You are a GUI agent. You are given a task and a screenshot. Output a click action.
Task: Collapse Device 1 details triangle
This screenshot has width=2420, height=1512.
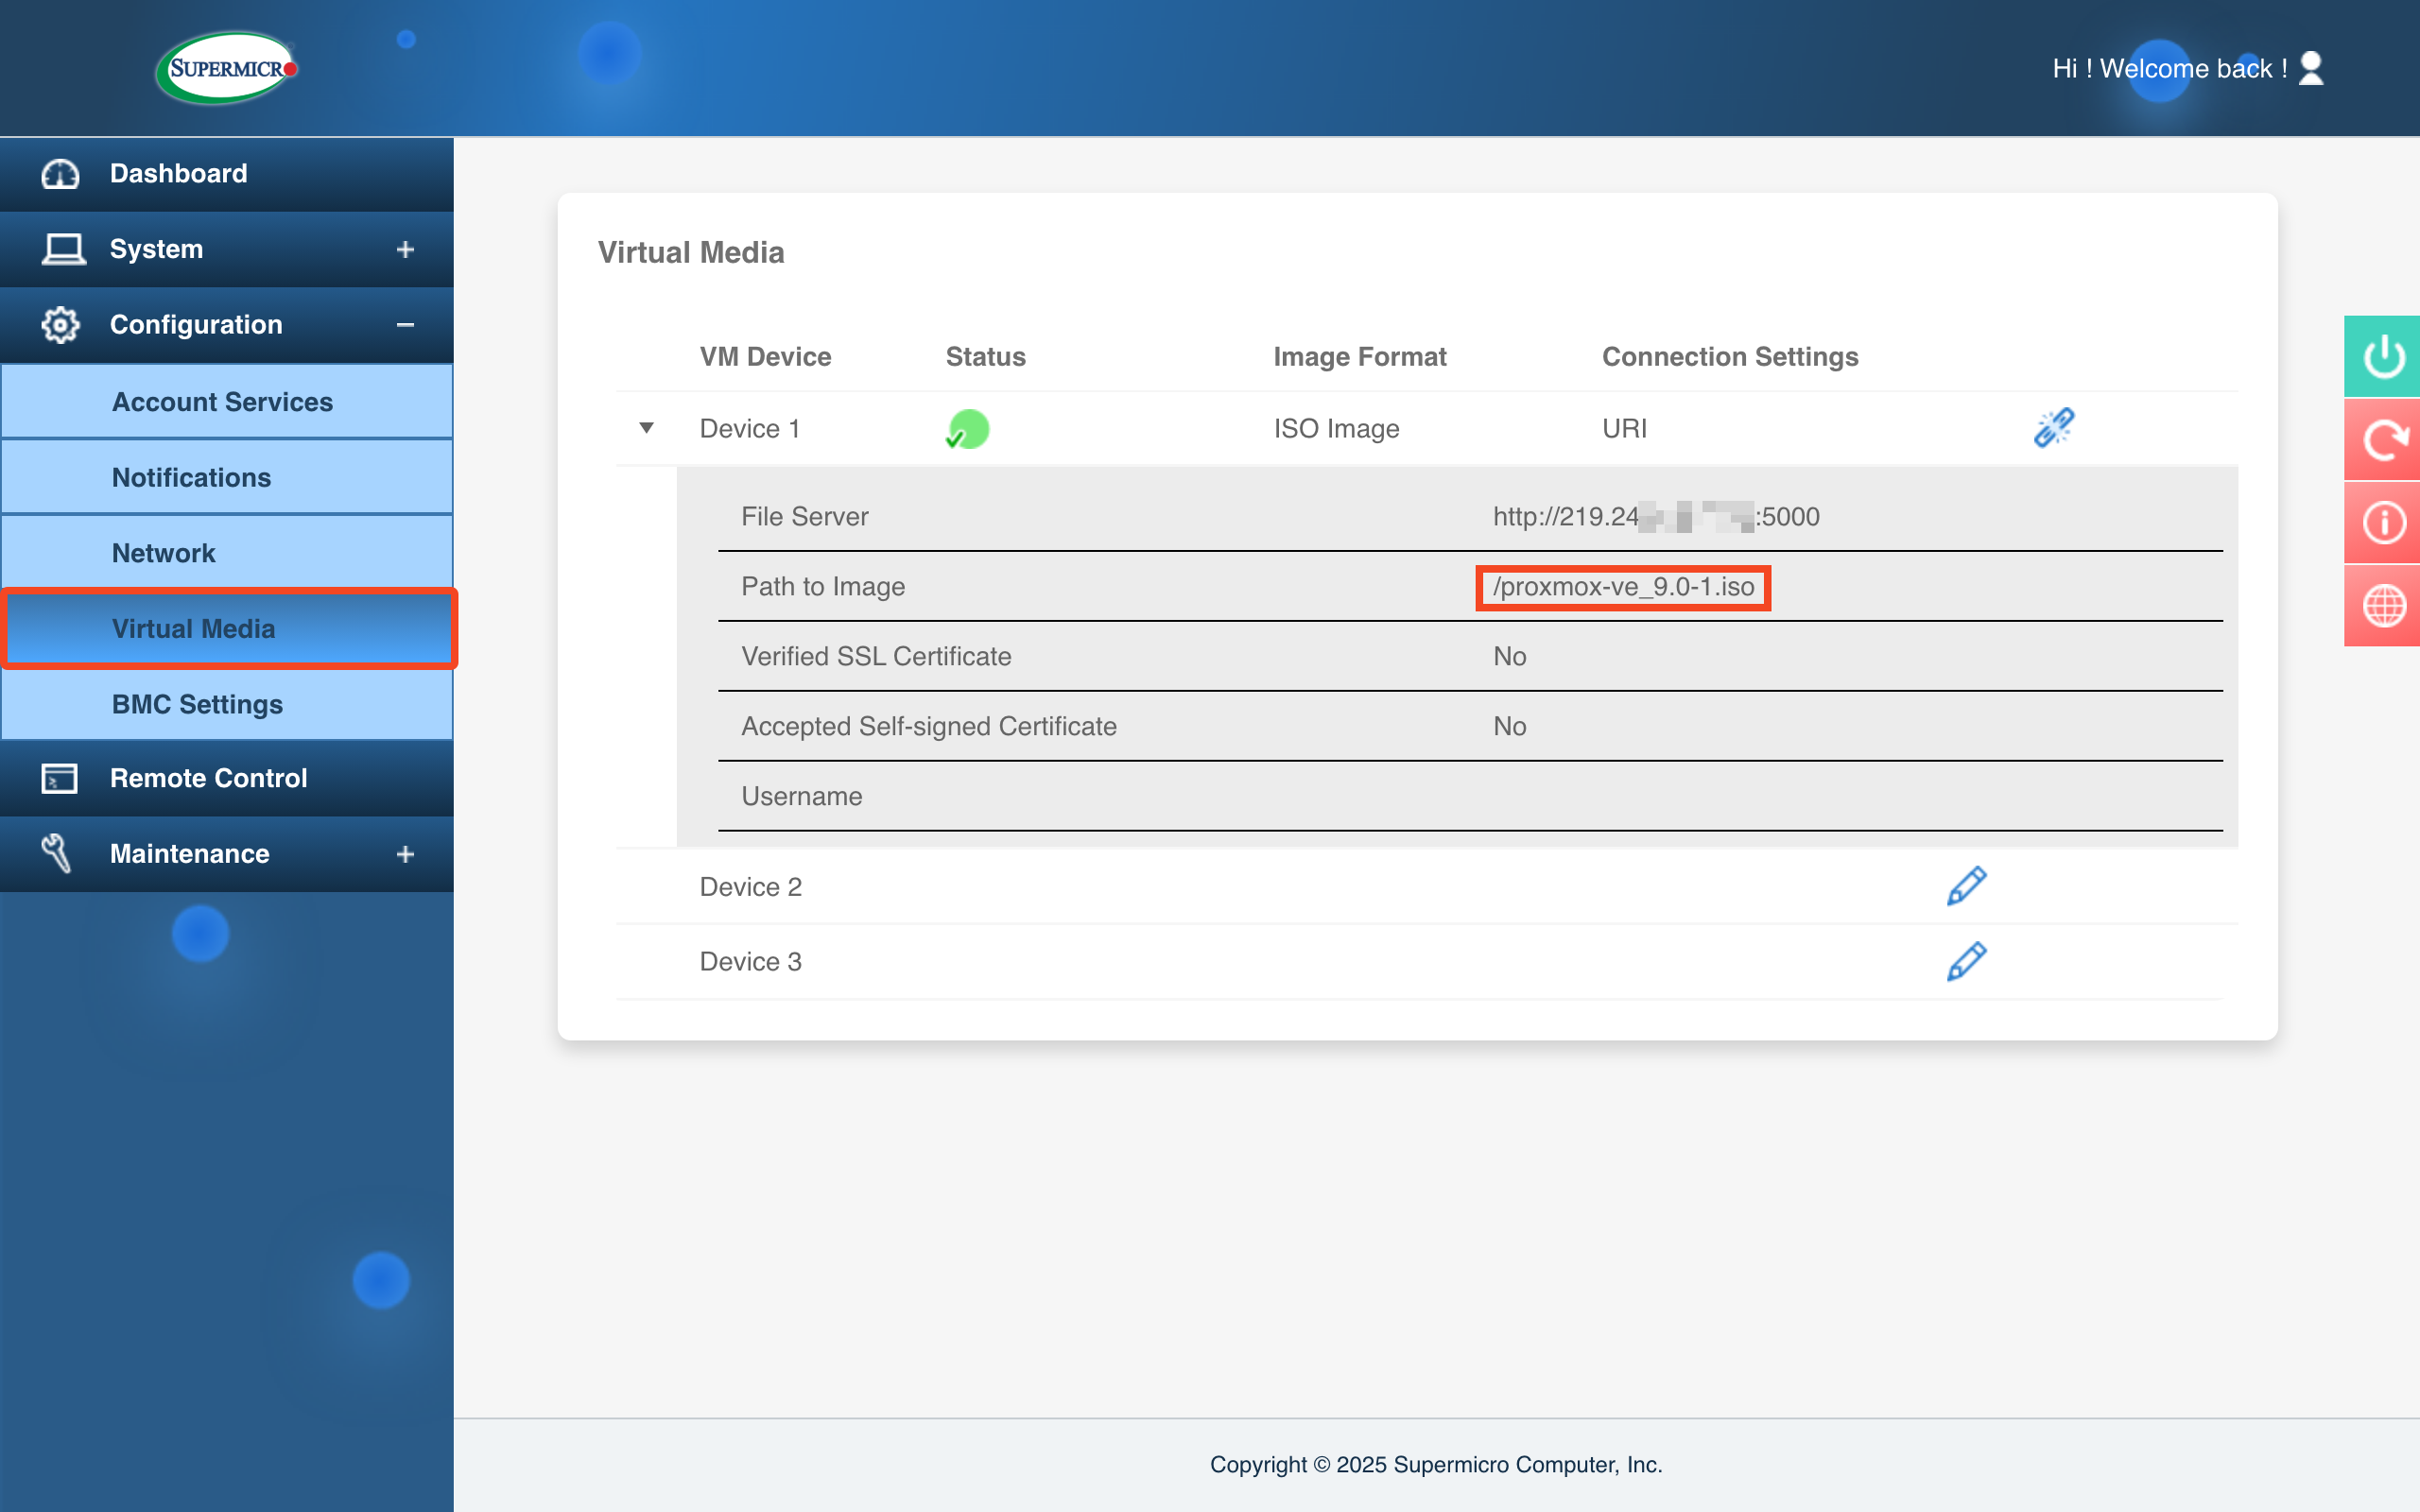(647, 428)
